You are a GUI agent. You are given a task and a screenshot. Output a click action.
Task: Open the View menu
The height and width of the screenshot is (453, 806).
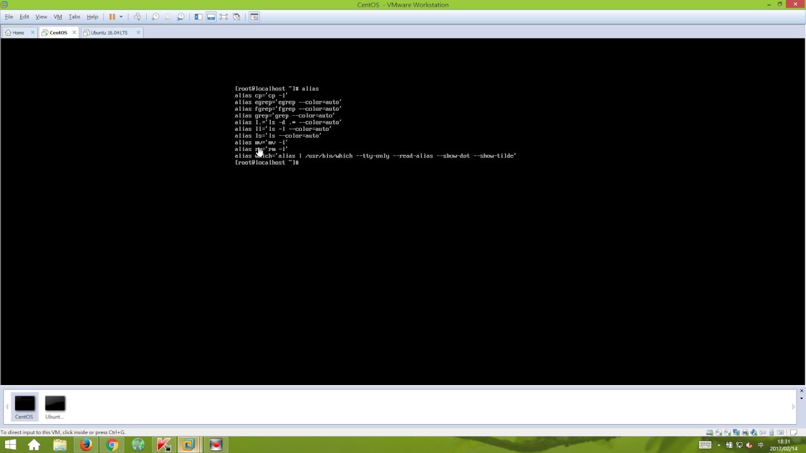[41, 17]
